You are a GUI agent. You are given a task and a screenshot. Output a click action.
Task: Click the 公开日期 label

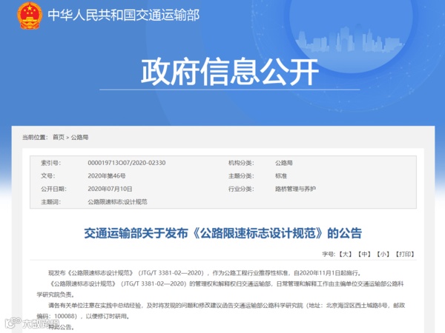click(53, 189)
